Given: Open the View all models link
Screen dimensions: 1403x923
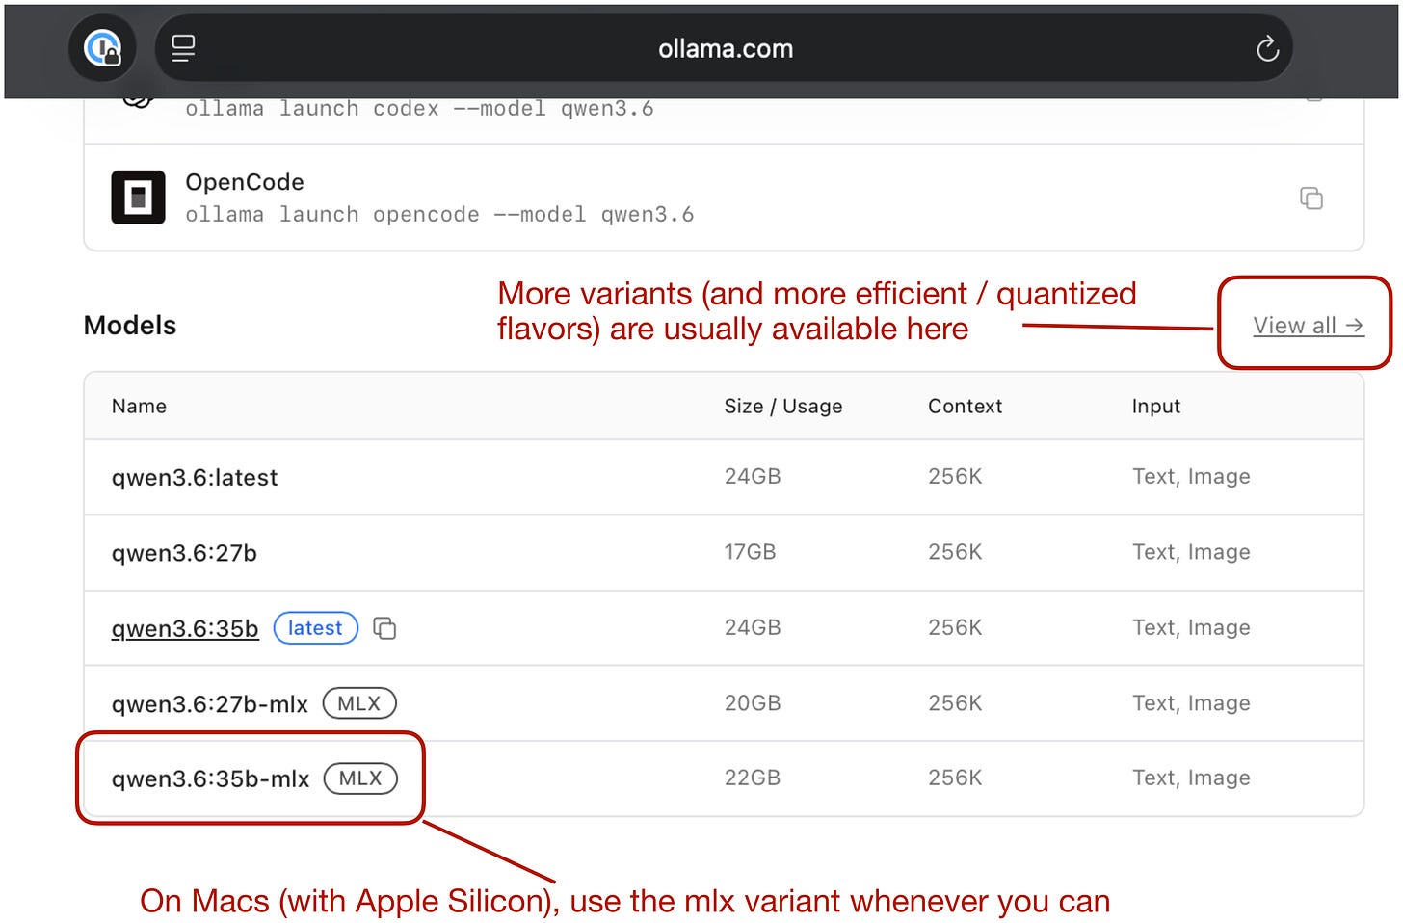Looking at the screenshot, I should tap(1308, 326).
